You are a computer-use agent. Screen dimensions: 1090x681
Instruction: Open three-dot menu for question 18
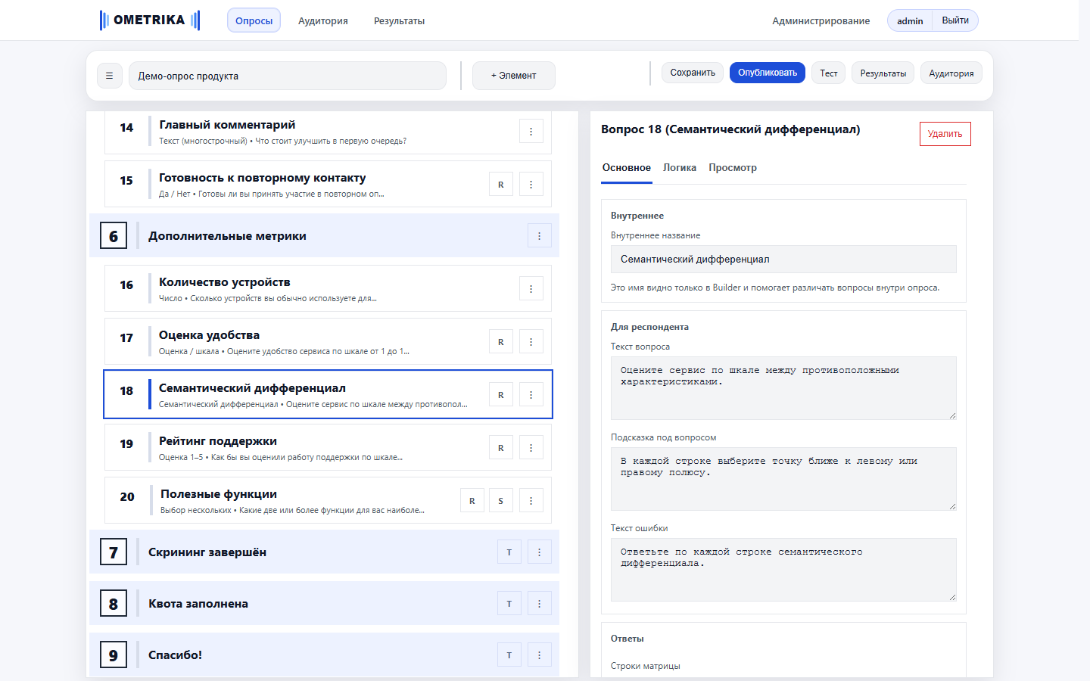coord(531,395)
